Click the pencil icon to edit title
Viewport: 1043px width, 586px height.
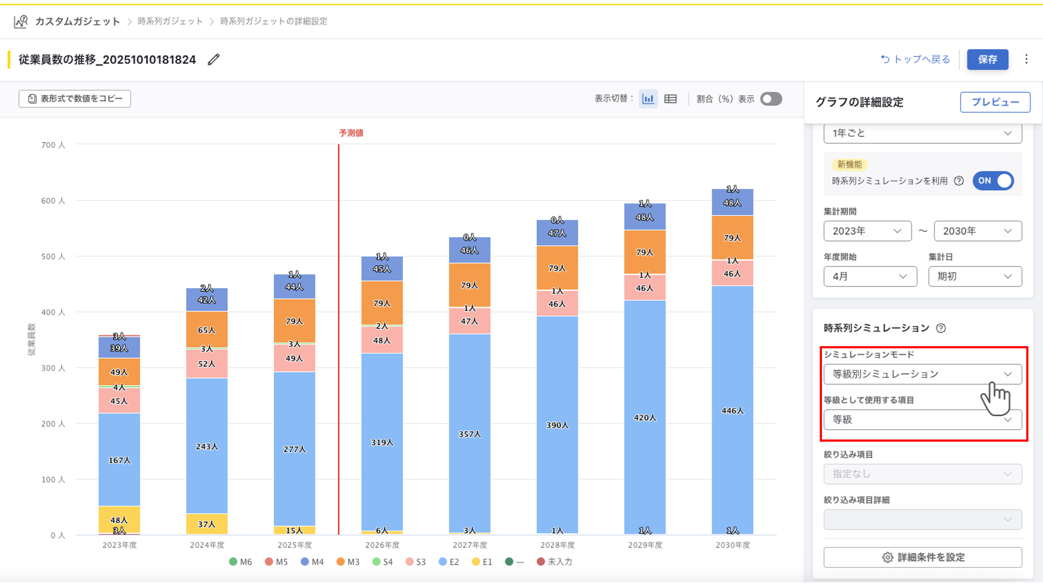213,60
